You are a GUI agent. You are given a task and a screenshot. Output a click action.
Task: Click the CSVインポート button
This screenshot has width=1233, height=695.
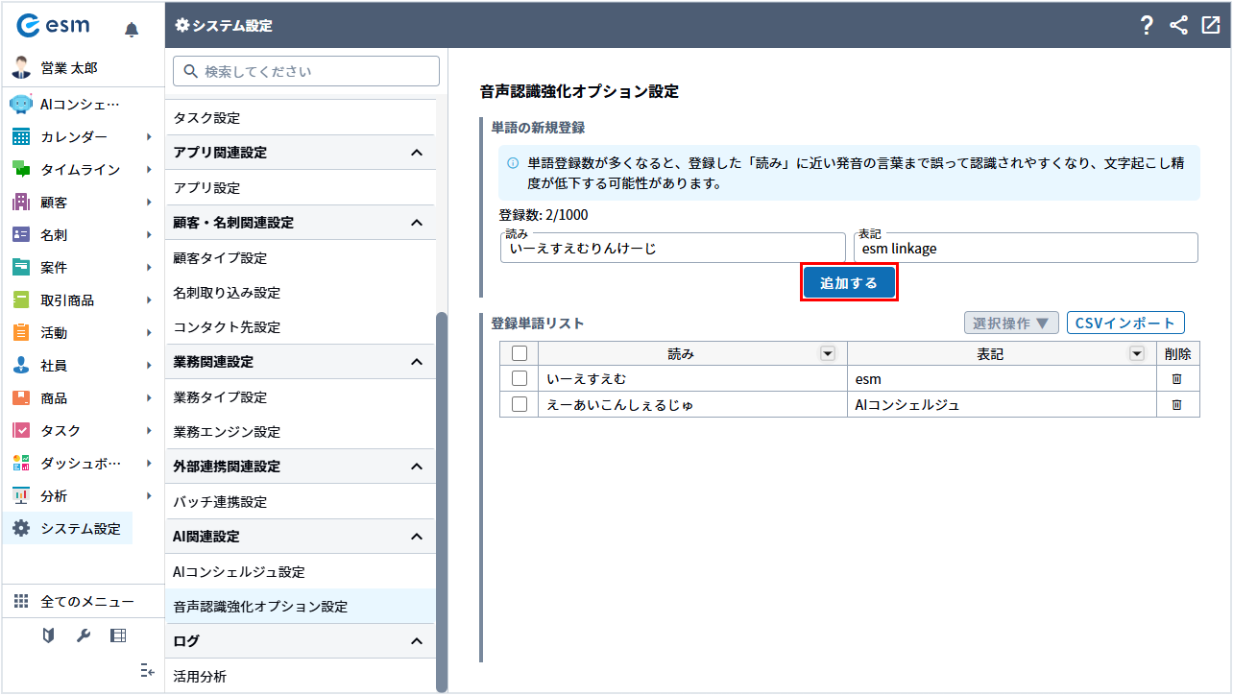[1125, 323]
